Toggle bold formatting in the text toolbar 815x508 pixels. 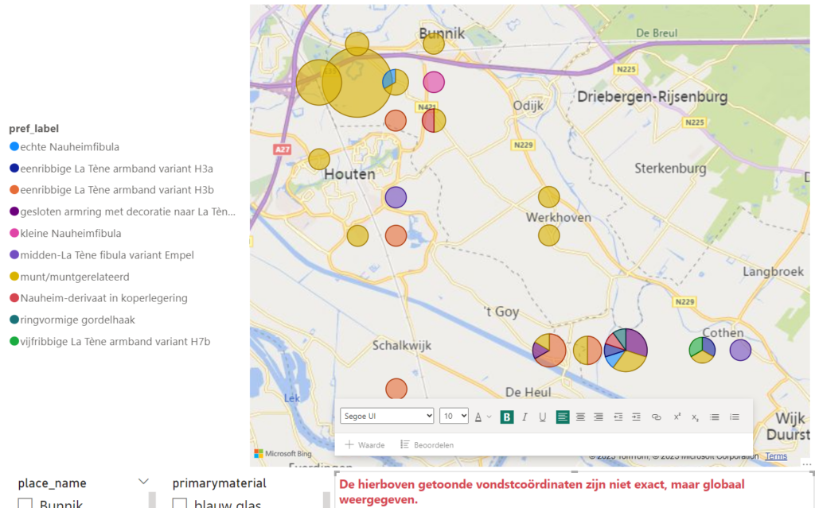pyautogui.click(x=507, y=417)
